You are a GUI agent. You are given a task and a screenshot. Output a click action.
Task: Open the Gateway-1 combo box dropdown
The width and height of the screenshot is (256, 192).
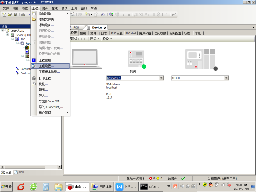pos(161,78)
